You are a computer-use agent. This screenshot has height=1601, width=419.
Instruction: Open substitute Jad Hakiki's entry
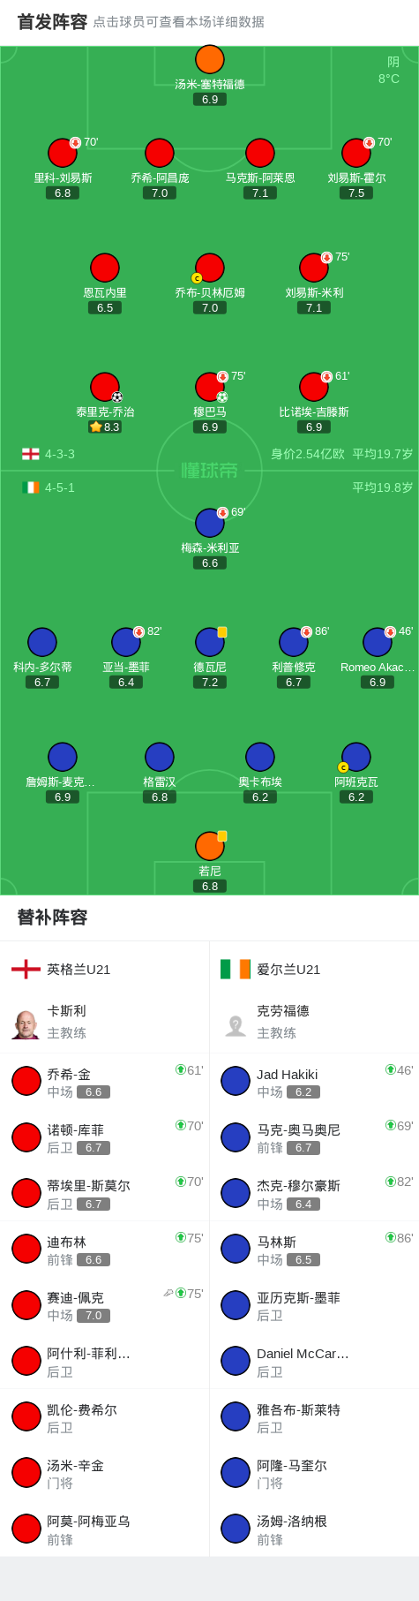[x=314, y=1082]
